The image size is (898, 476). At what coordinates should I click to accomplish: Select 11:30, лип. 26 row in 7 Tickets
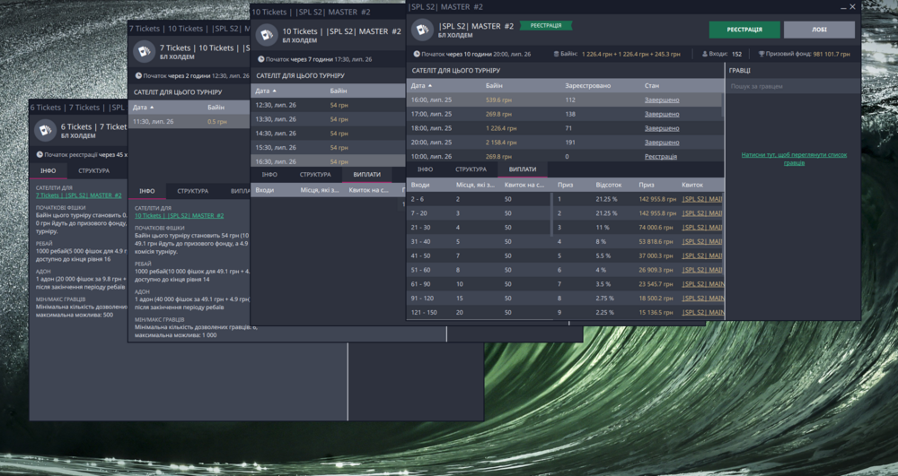(189, 122)
